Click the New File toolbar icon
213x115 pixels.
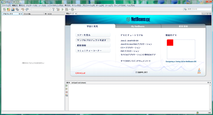coord(4,10)
